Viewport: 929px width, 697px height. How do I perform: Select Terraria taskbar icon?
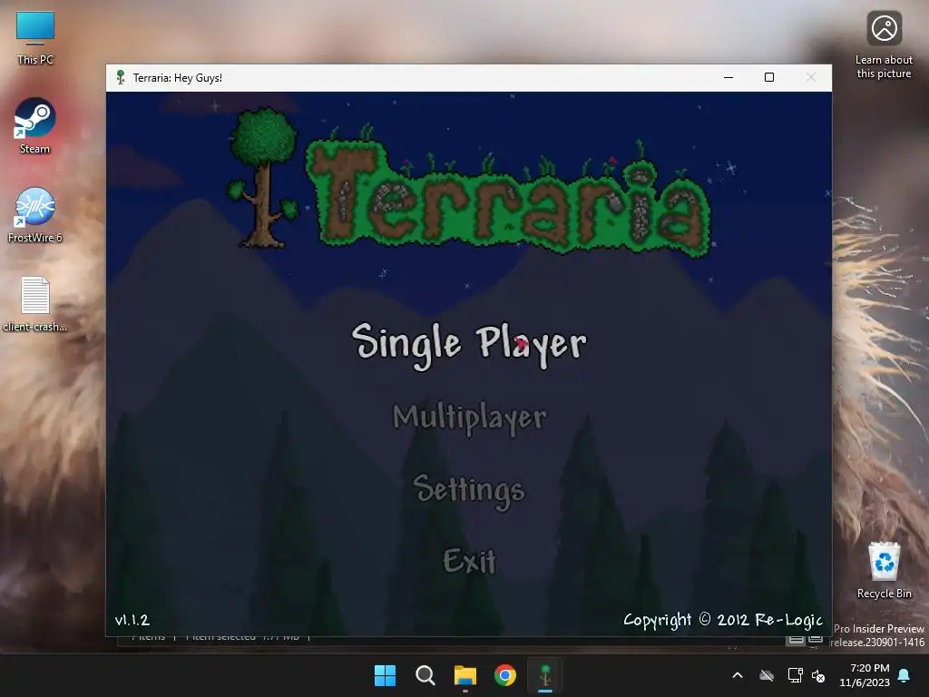[545, 675]
